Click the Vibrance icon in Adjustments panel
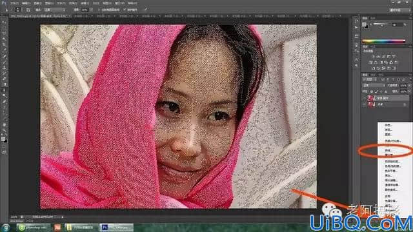413x232 pixels. (394, 56)
